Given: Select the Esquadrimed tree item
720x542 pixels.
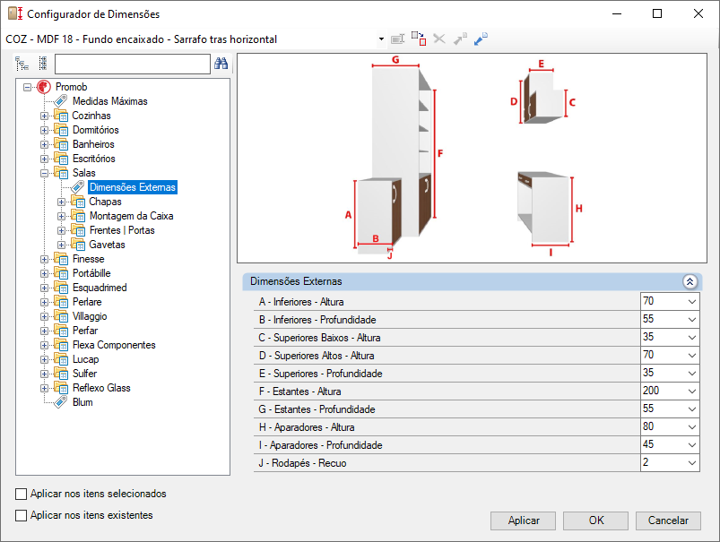Looking at the screenshot, I should (100, 288).
